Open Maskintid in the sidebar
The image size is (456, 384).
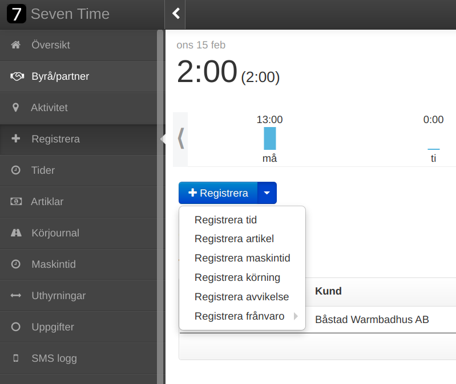coord(54,264)
